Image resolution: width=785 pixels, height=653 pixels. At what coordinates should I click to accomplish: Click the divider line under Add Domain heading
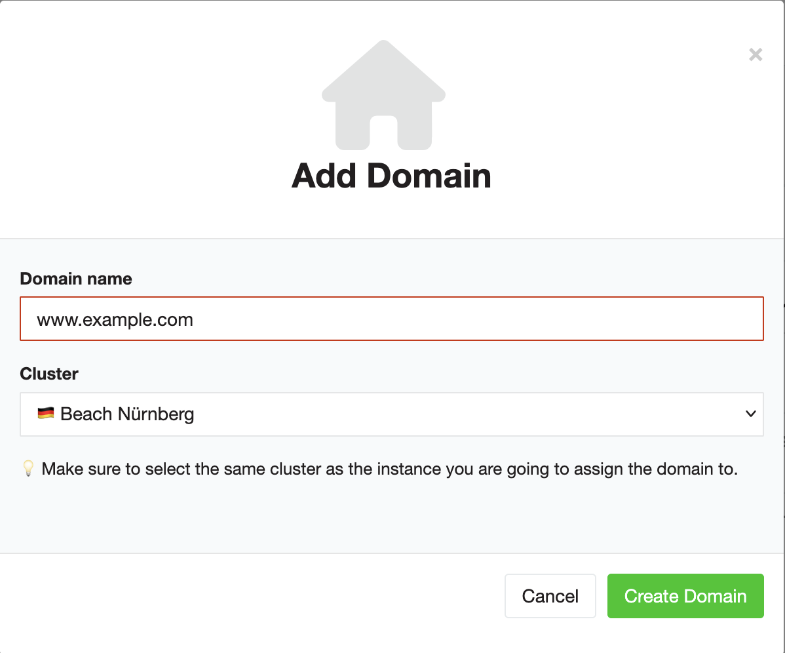(392, 239)
